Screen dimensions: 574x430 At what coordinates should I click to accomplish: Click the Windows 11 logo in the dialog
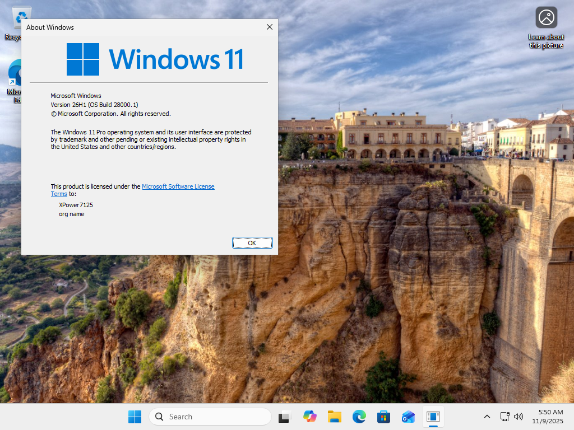click(x=155, y=59)
